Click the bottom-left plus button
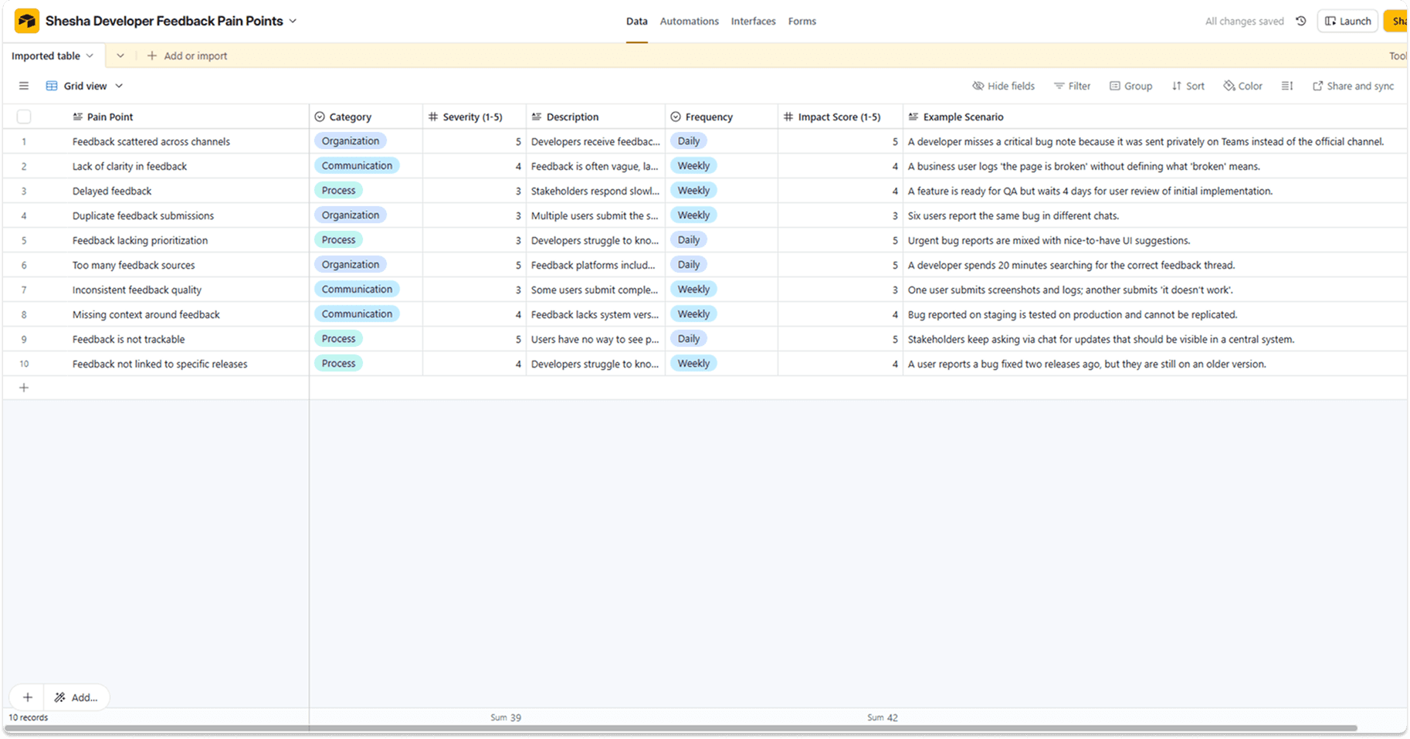 pos(27,697)
